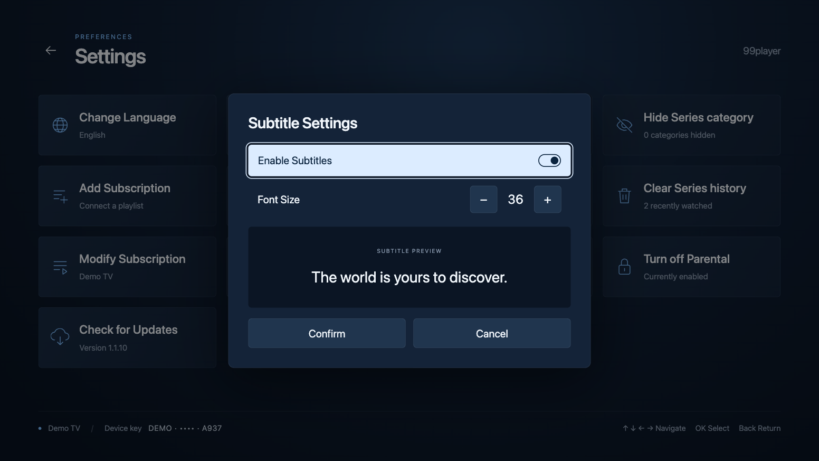Click the Modify Subscription playlist icon
The height and width of the screenshot is (461, 819).
pos(60,267)
